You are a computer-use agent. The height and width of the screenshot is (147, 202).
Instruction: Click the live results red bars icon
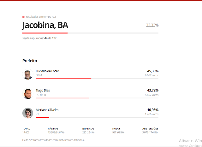pos(23,17)
